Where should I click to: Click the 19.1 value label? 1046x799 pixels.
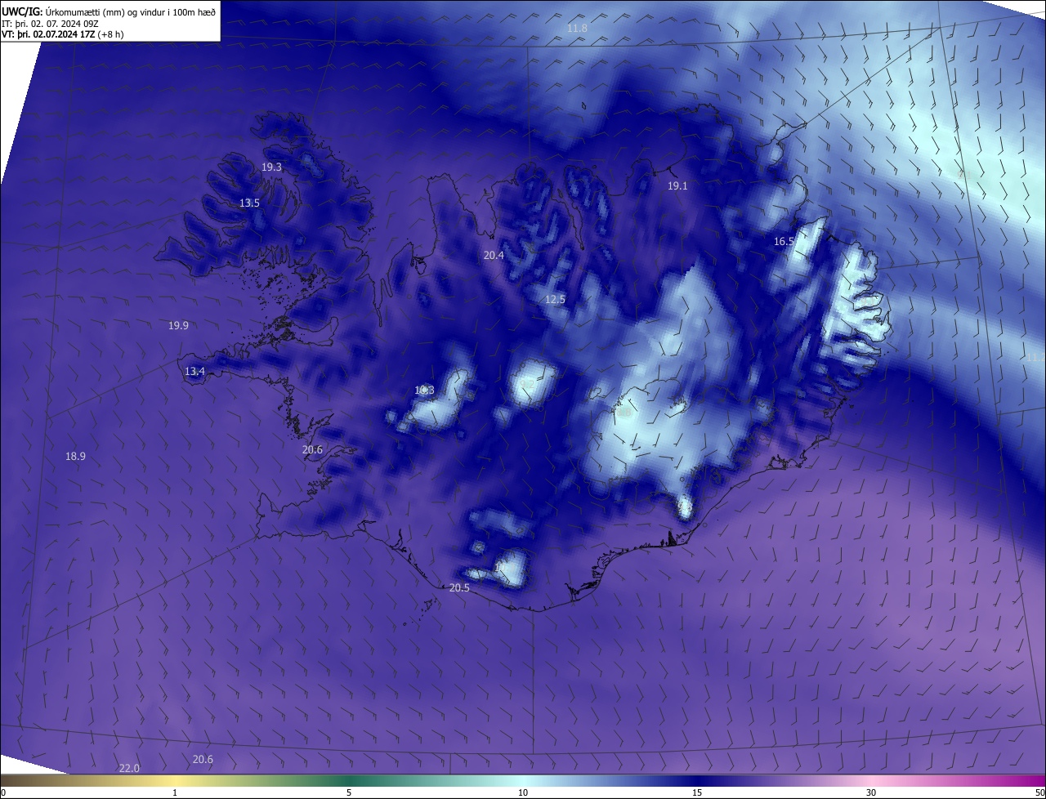pyautogui.click(x=677, y=186)
